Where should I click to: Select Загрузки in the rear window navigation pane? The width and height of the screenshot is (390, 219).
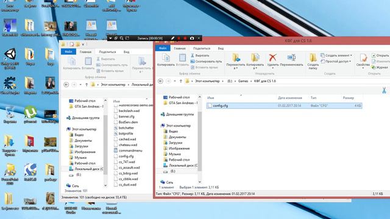tap(79, 146)
